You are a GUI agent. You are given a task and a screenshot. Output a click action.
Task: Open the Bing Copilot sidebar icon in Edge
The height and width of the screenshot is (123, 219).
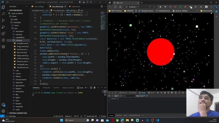(216, 7)
